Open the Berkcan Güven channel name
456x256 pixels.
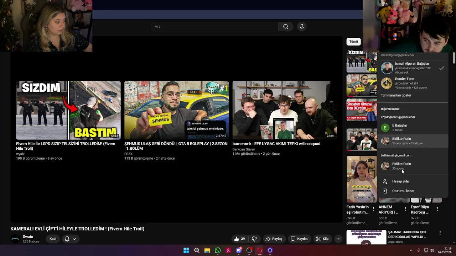tap(244, 149)
